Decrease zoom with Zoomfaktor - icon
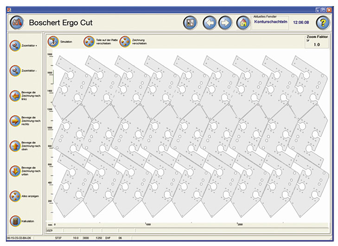 coord(15,71)
